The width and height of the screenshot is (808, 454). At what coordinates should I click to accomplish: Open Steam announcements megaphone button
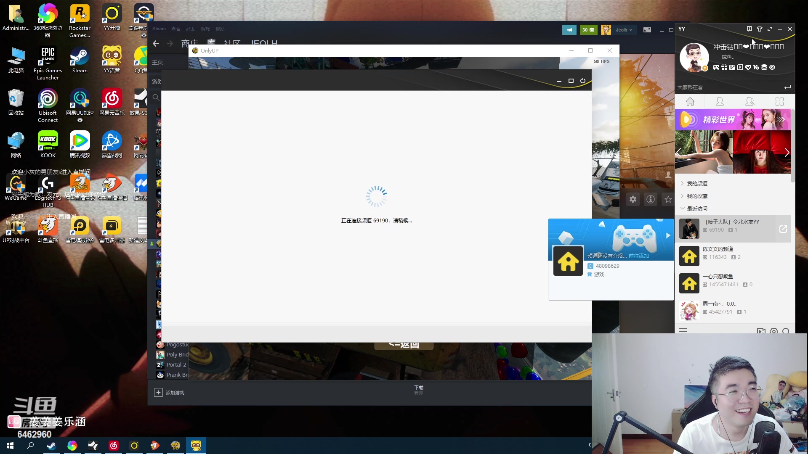click(569, 30)
